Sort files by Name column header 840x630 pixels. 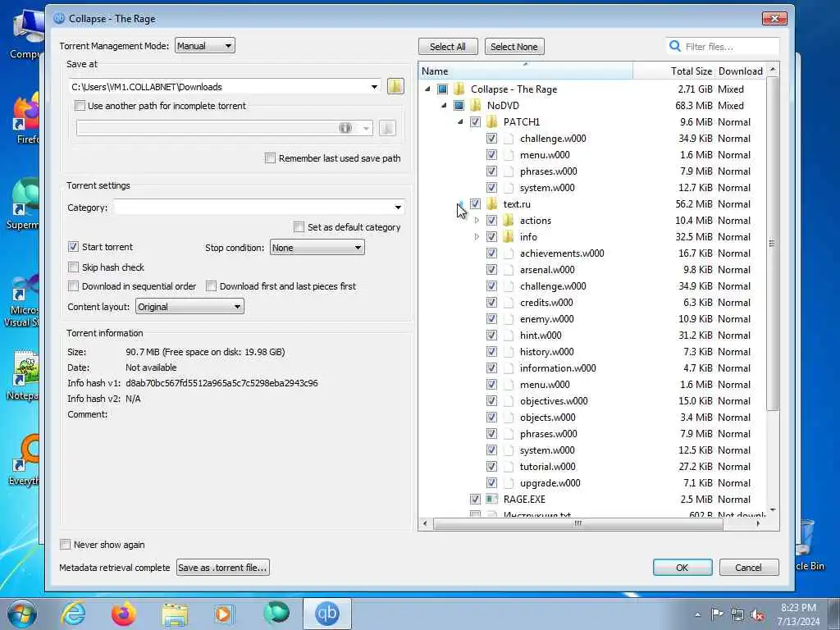[x=525, y=71]
